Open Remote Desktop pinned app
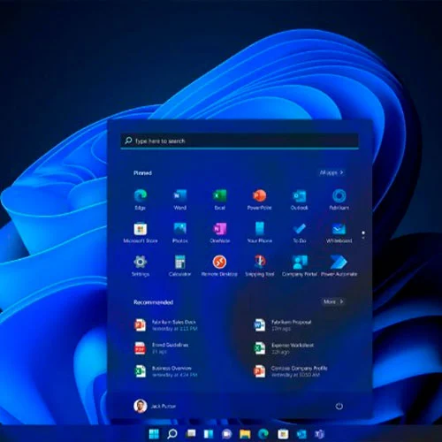 pos(219,266)
